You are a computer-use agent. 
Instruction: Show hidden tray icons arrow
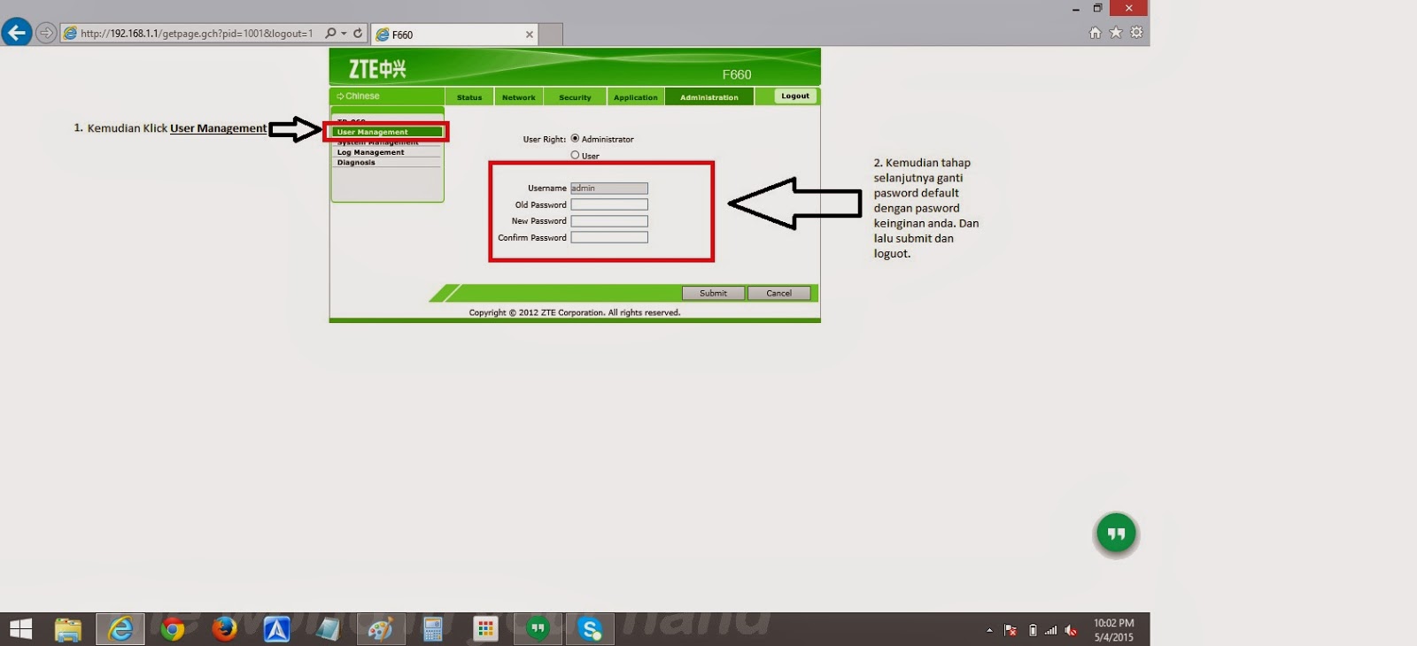989,630
